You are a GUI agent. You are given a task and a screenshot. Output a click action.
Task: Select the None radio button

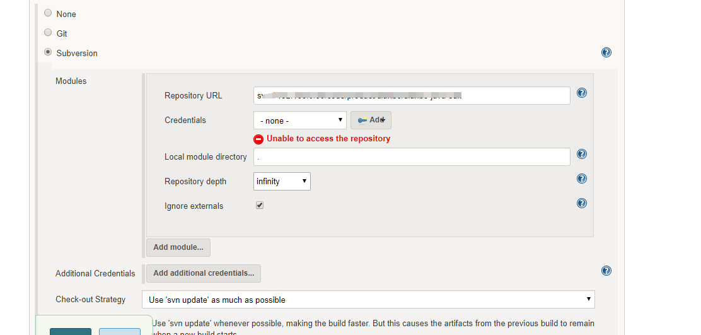[x=49, y=13]
